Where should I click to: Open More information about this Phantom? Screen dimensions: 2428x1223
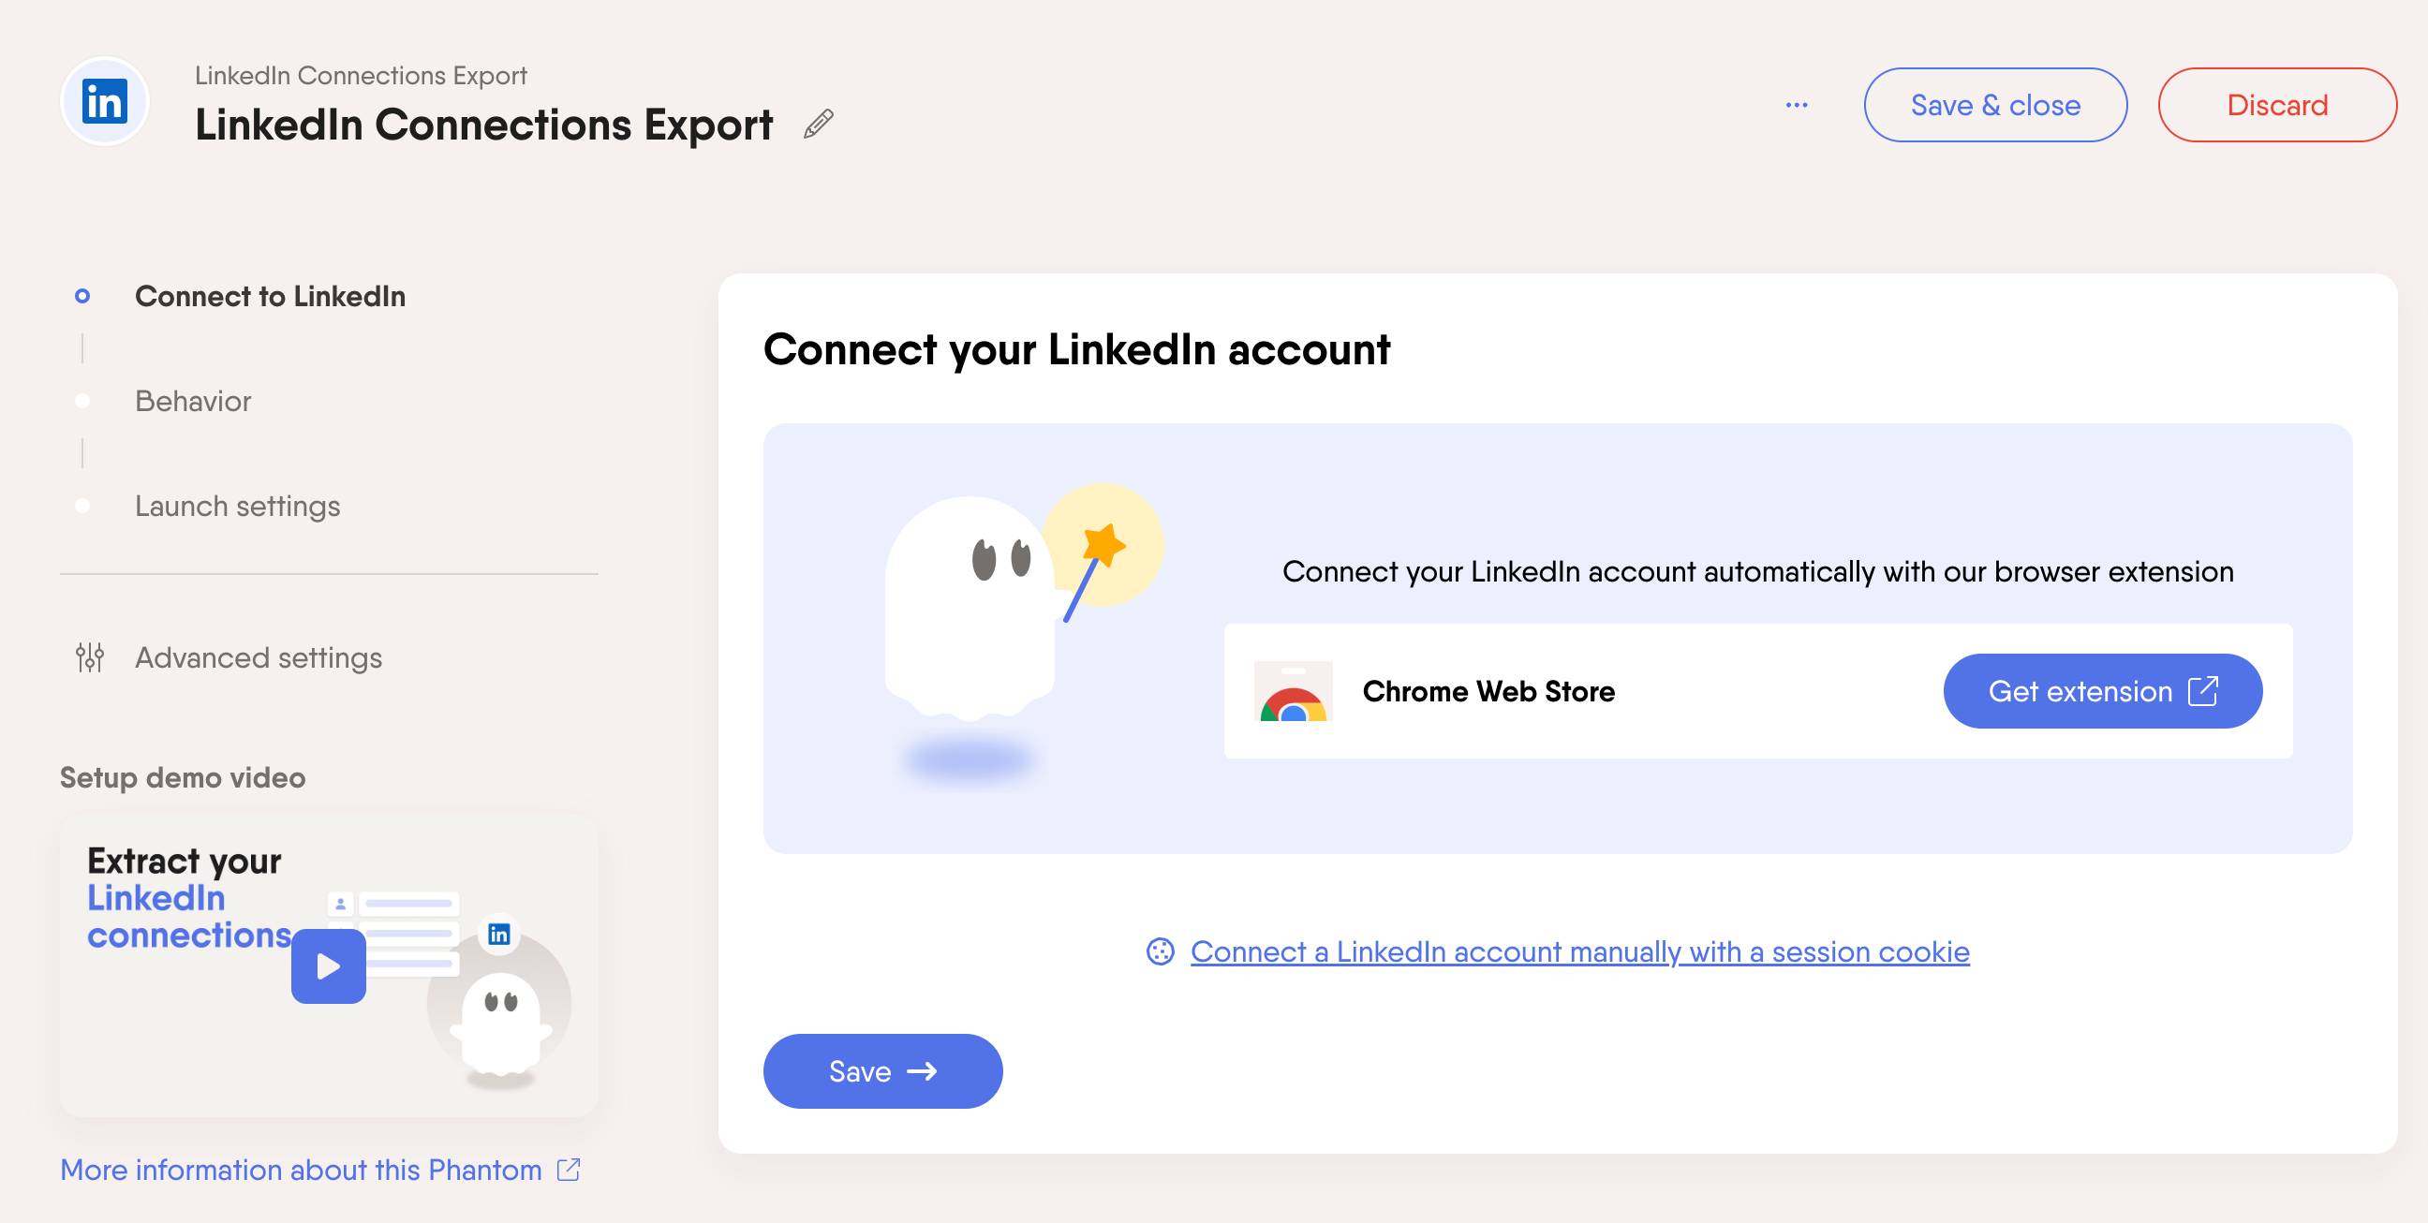(301, 1170)
